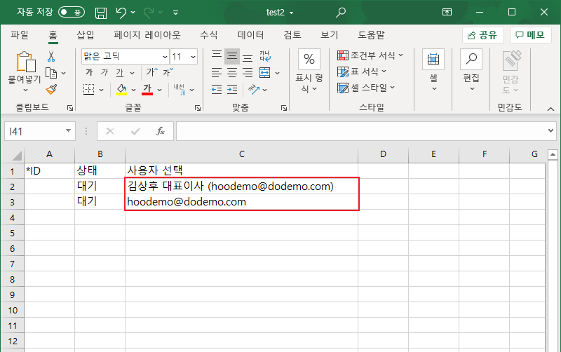The image size is (561, 352).
Task: Click the Cut scissors icon
Action: click(x=51, y=56)
